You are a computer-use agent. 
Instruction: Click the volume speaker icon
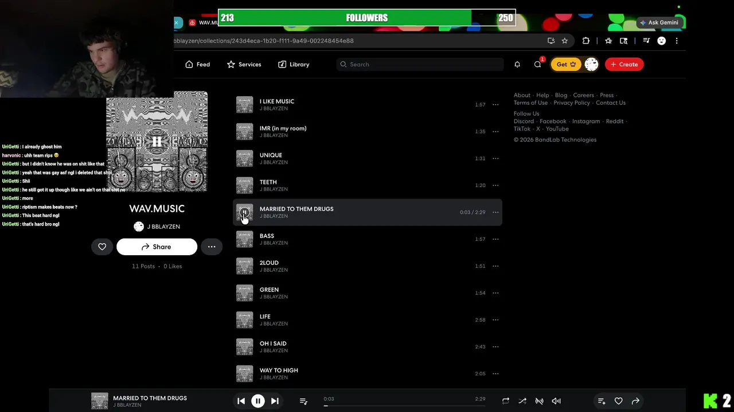point(556,401)
